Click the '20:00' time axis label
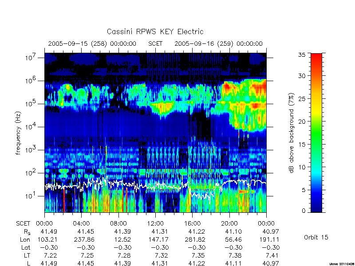Viewport: 355px width, 266px height. tap(229, 224)
